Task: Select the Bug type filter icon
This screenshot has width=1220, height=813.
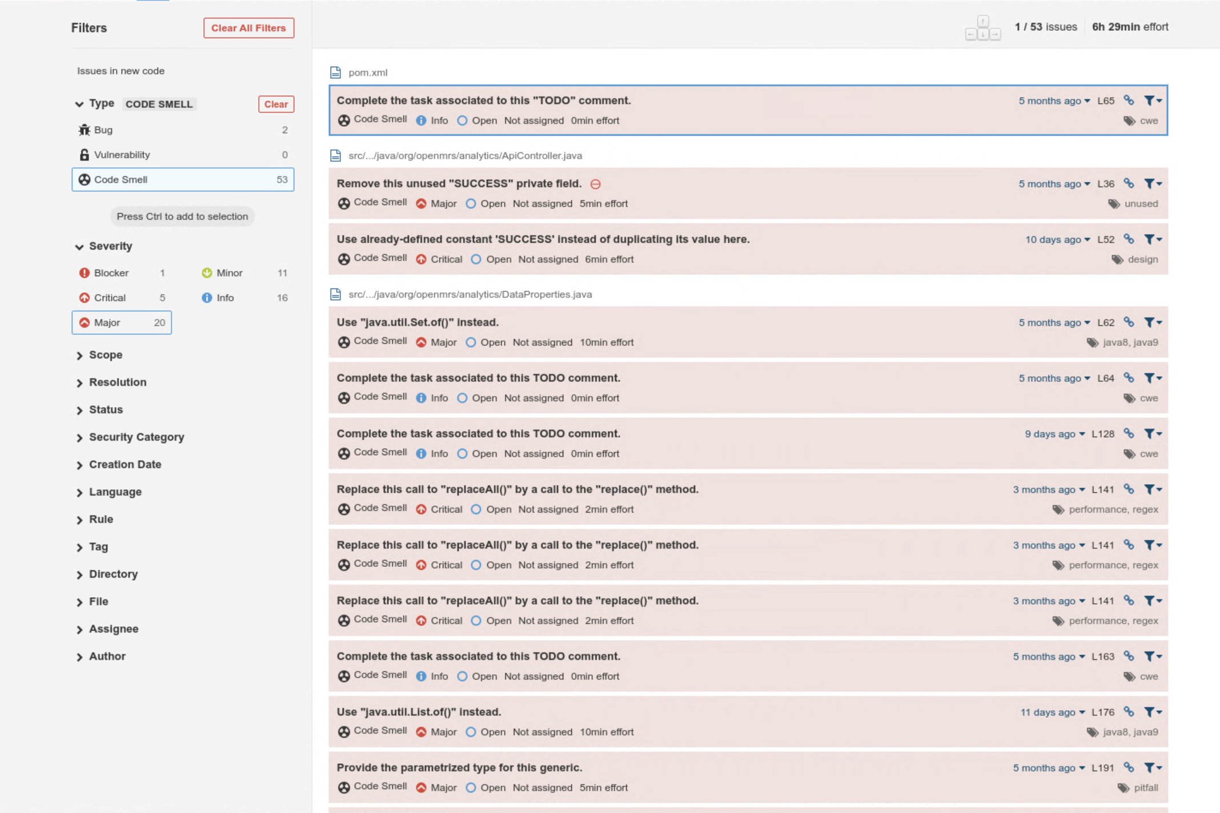Action: pyautogui.click(x=85, y=130)
